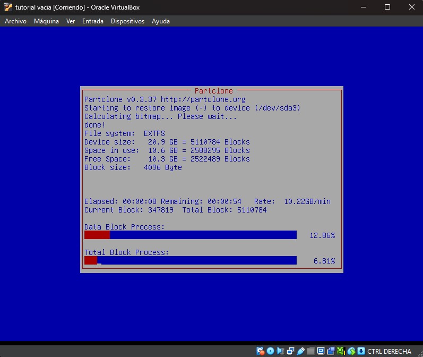The image size is (423, 357).
Task: Click the 'Total Block Process:' label
Action: pos(126,252)
